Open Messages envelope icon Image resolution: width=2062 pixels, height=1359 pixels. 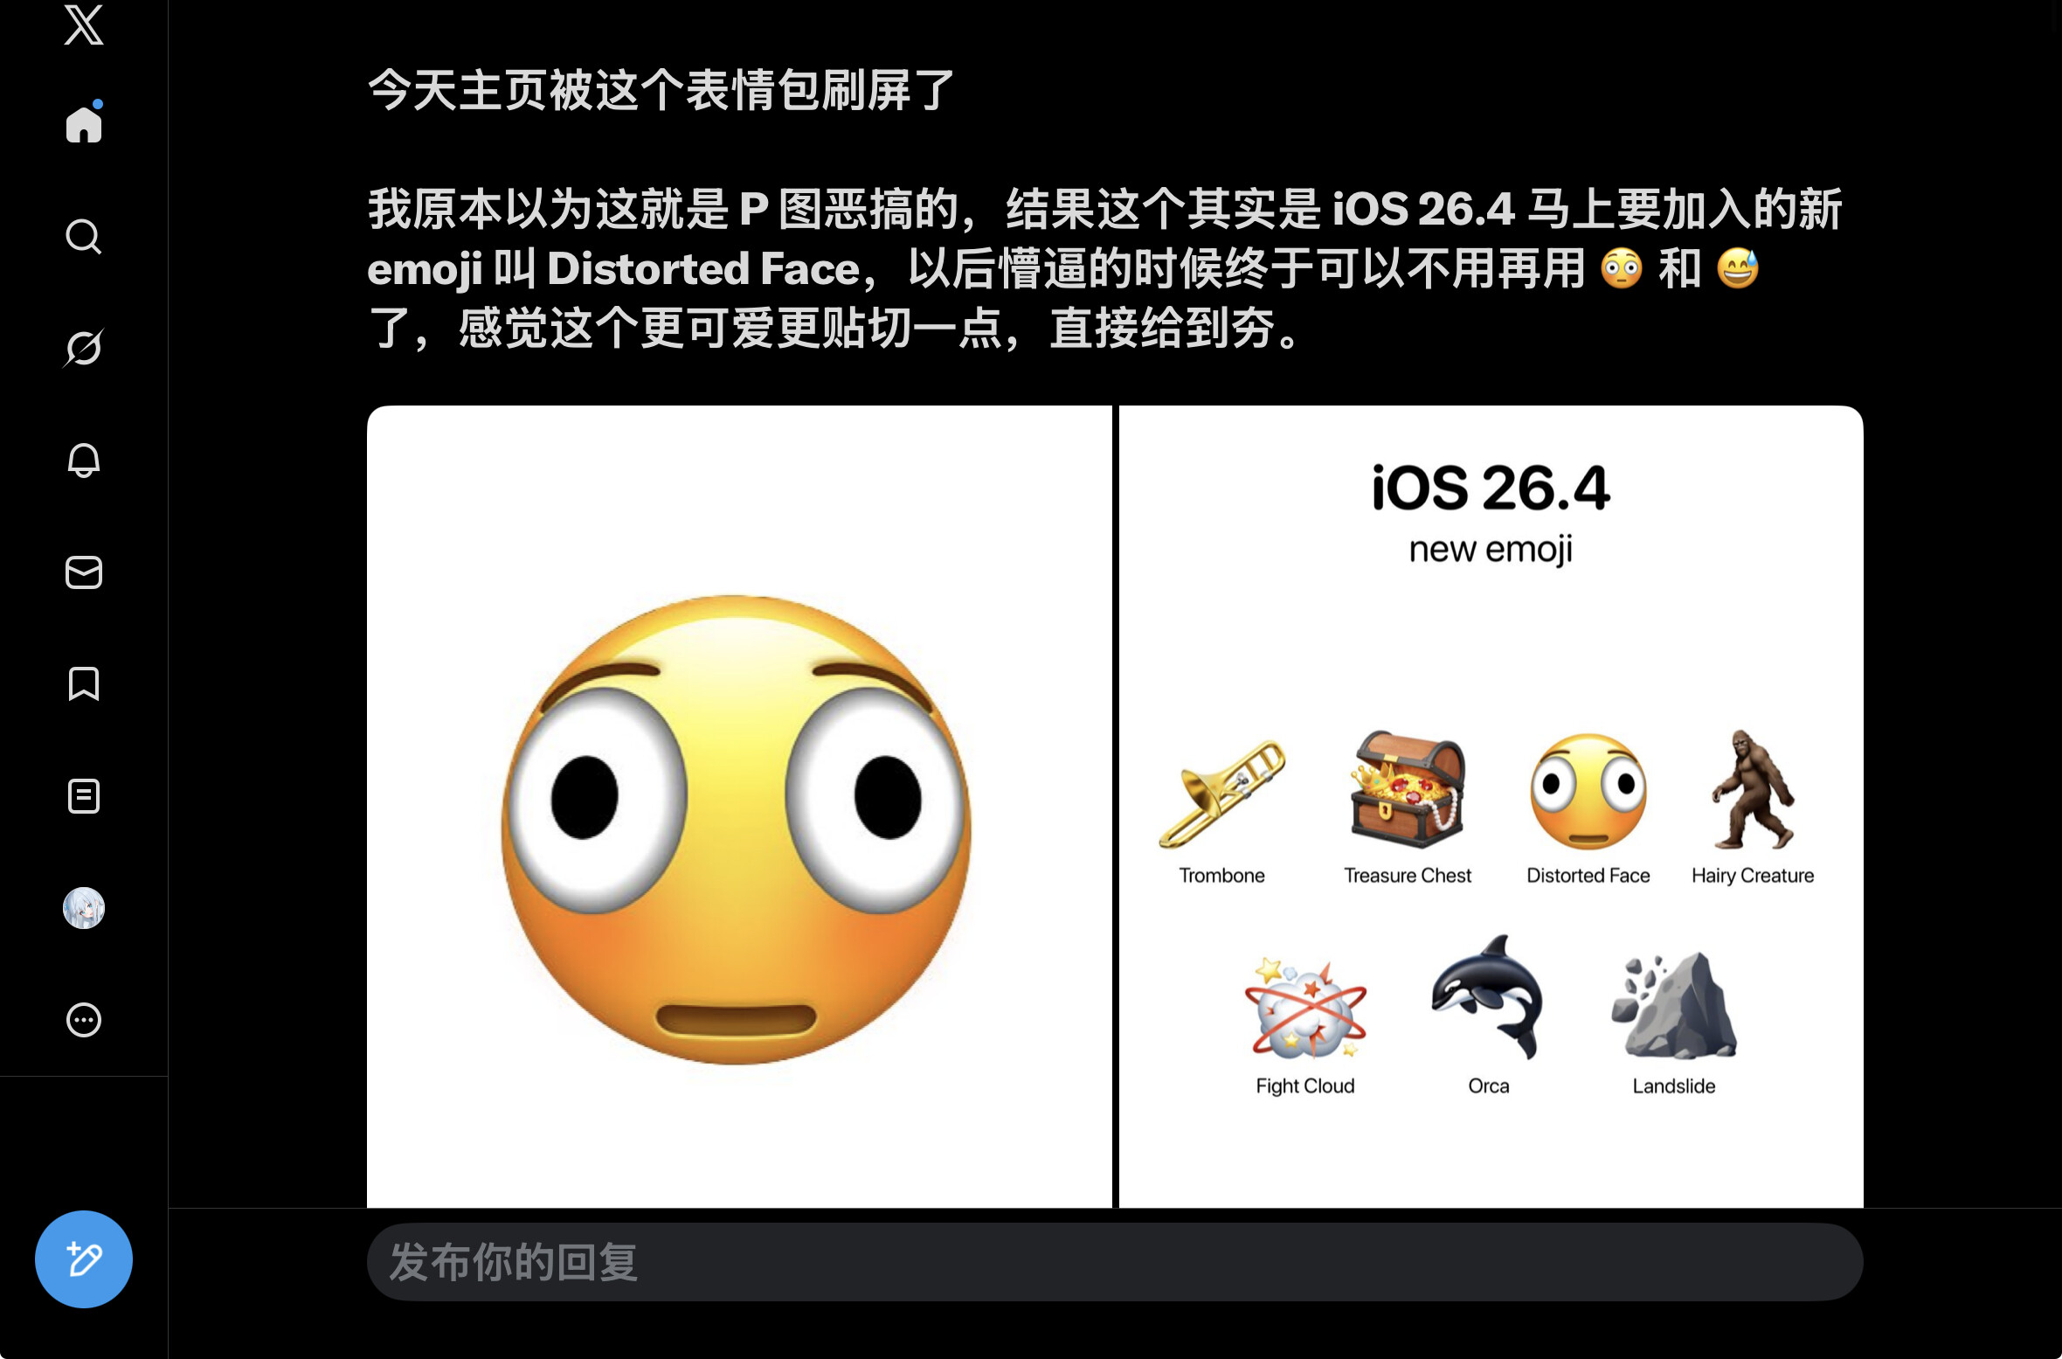84,572
